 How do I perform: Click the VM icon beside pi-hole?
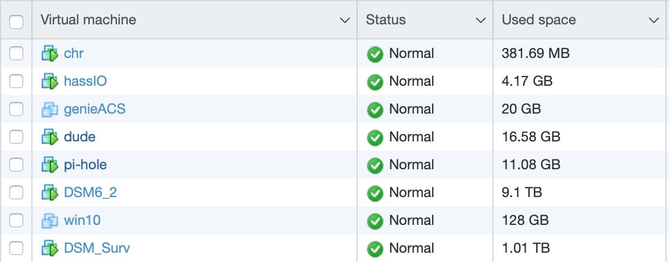coord(50,165)
